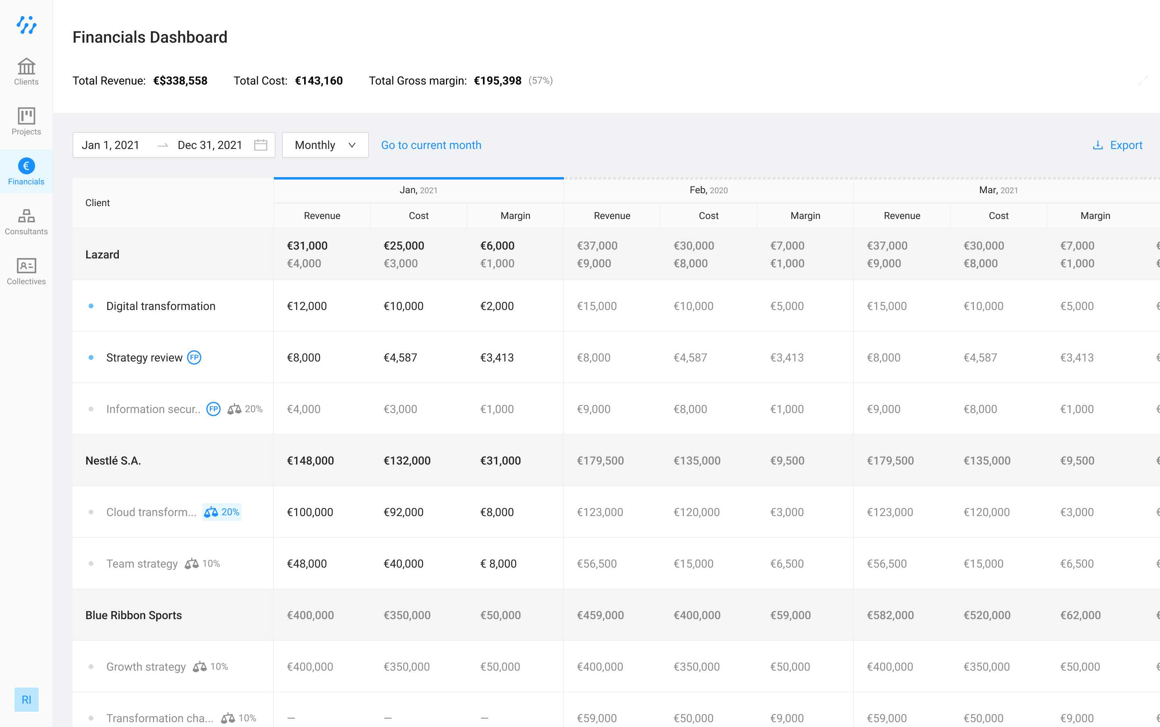Screen dimensions: 1160x727
Task: Toggle the blue dot beside Digital transformation
Action: (x=91, y=306)
